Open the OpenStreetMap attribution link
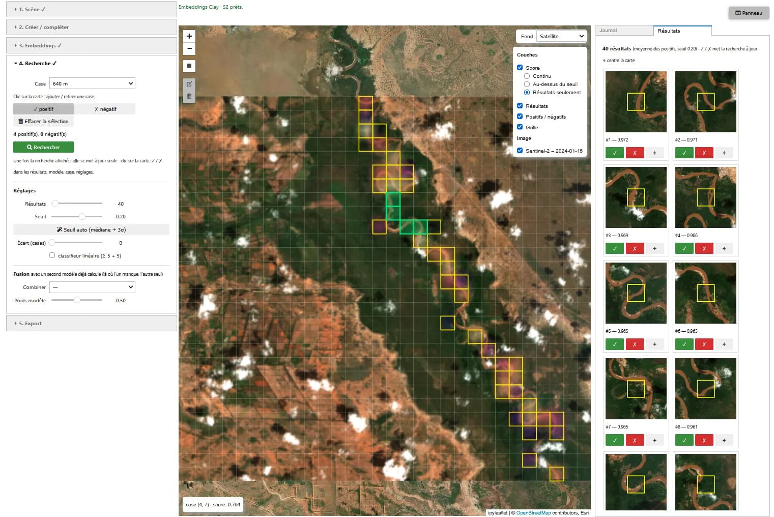The height and width of the screenshot is (517, 774). point(533,513)
